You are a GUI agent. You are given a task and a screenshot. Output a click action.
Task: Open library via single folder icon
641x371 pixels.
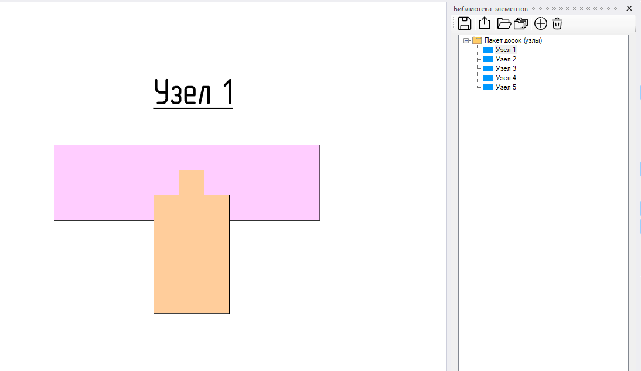[503, 23]
